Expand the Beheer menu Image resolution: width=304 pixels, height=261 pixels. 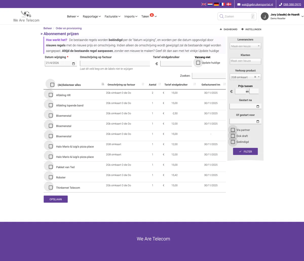[x=73, y=16]
